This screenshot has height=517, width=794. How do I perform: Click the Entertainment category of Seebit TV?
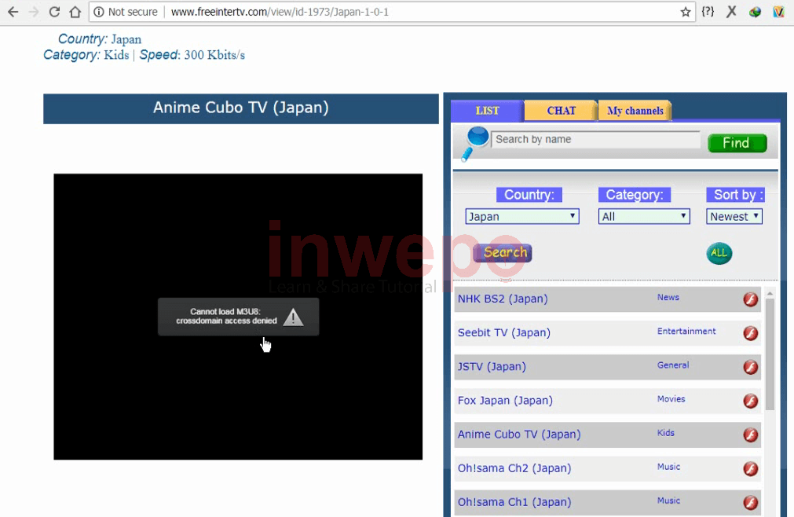[686, 331]
